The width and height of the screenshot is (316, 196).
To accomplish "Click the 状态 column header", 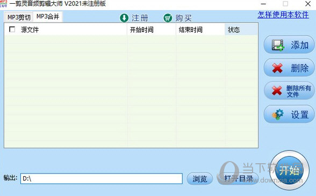I will [241, 30].
